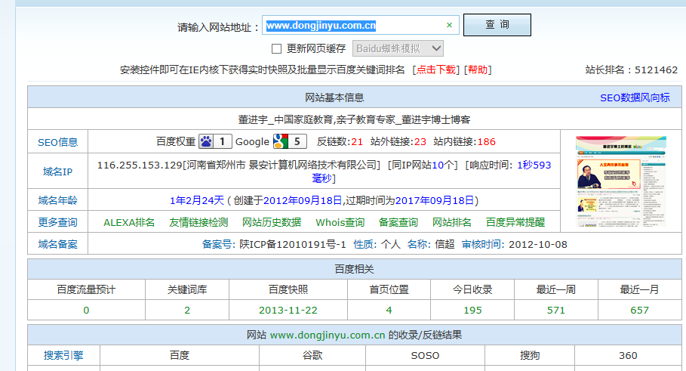Open the Baidu蜘蛛模拟 dropdown

[x=398, y=48]
